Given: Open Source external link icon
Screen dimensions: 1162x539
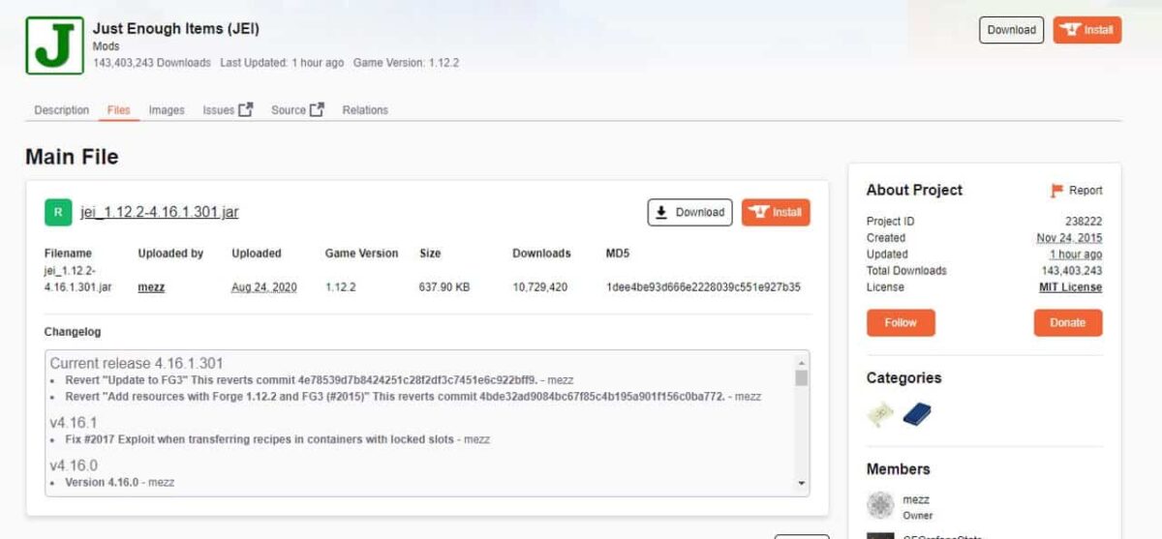Looking at the screenshot, I should (x=317, y=109).
